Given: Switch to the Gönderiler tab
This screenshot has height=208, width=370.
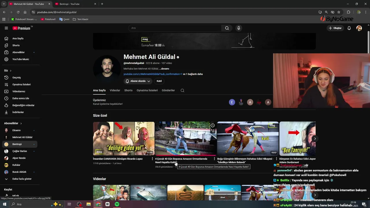Looking at the screenshot, I should click(x=168, y=90).
